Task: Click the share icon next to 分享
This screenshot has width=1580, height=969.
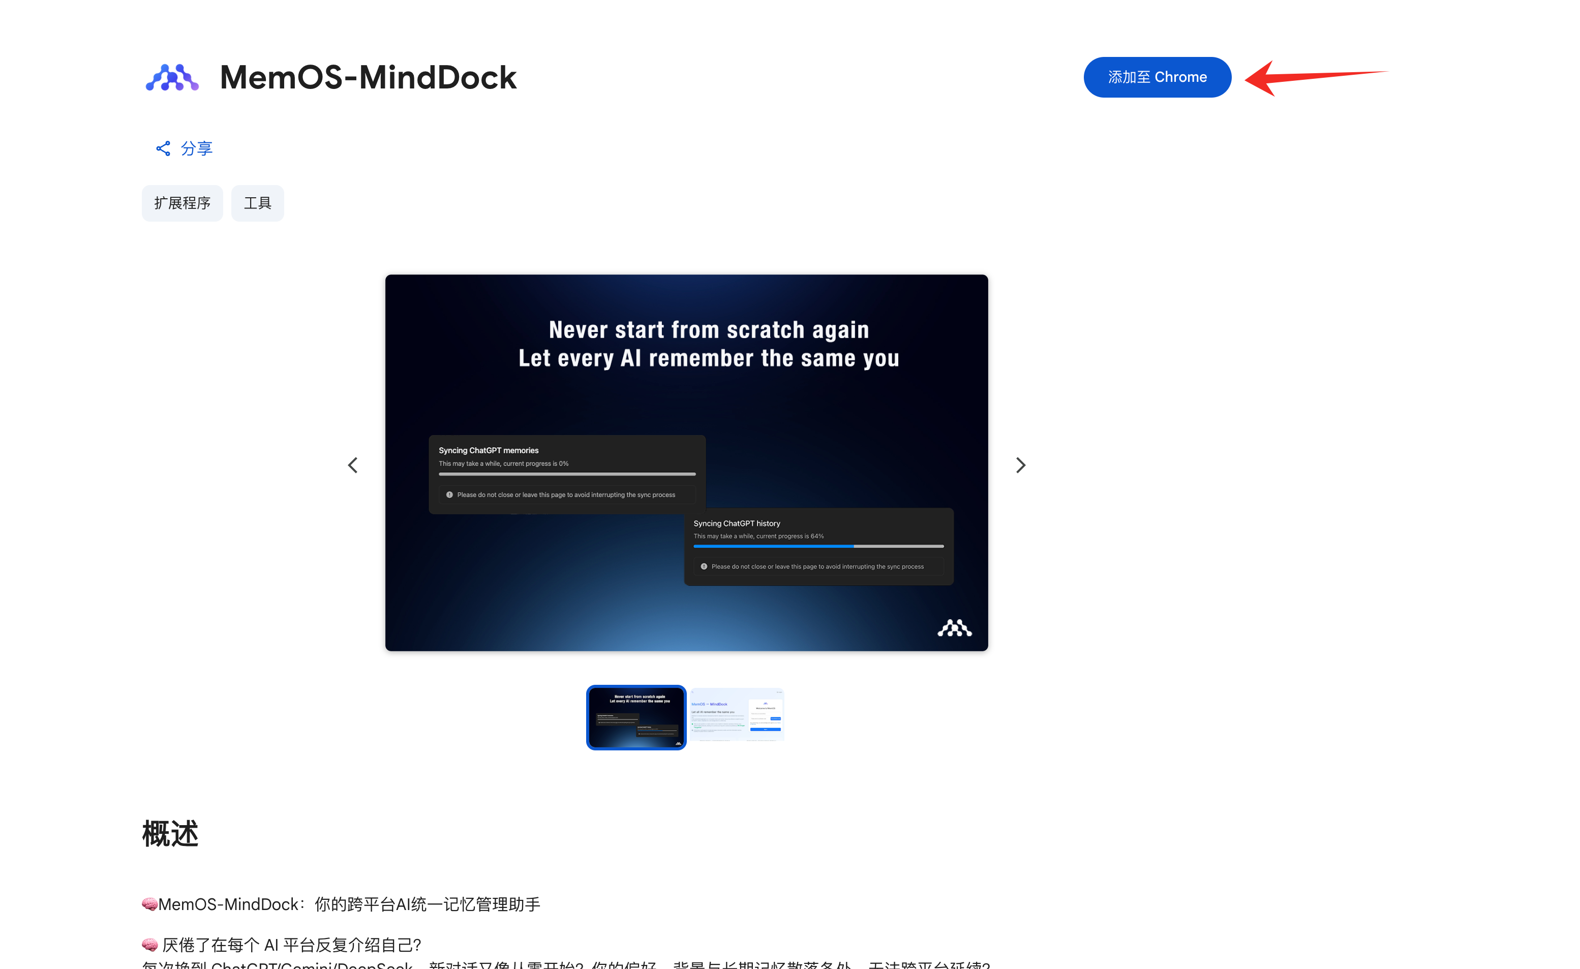Action: (163, 149)
